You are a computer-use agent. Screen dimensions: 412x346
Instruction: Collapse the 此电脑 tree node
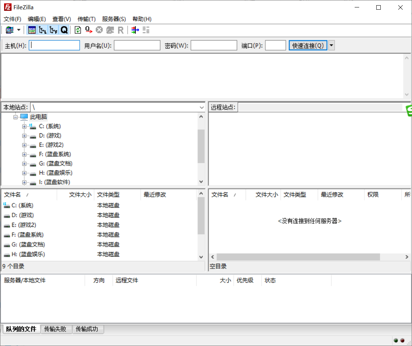click(16, 117)
